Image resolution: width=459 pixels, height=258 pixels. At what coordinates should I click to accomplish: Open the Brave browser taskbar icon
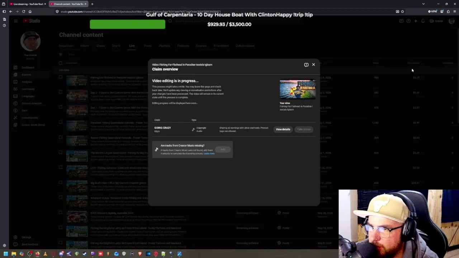pyautogui.click(x=140, y=254)
